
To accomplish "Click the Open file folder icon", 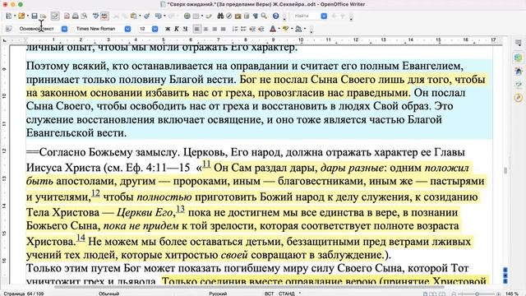I will click(x=21, y=16).
